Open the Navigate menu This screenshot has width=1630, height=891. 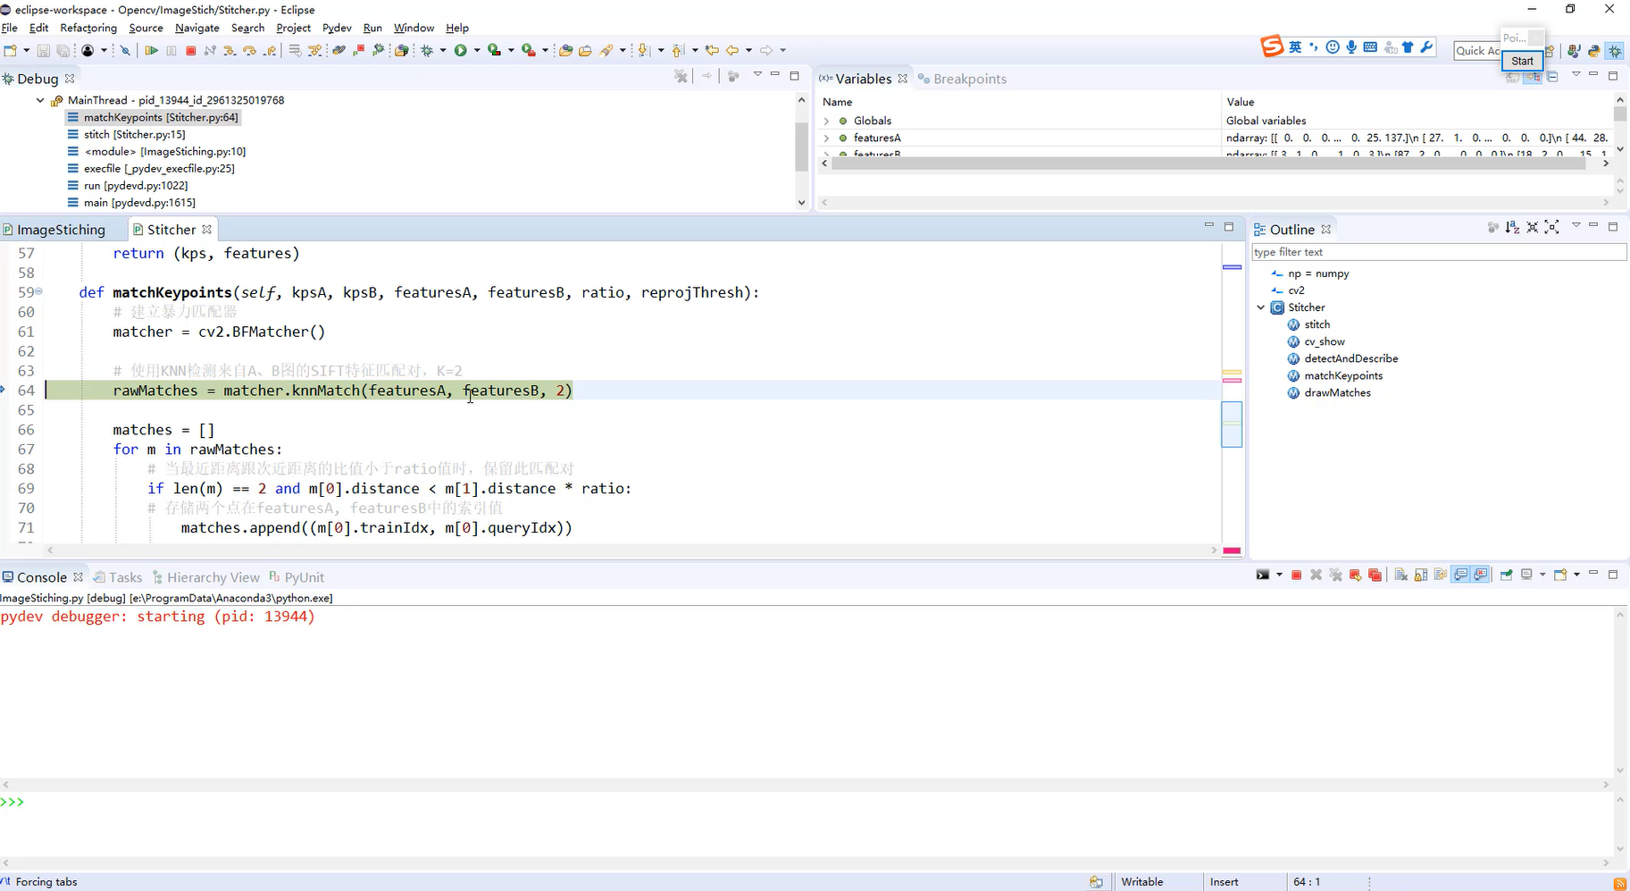click(196, 28)
